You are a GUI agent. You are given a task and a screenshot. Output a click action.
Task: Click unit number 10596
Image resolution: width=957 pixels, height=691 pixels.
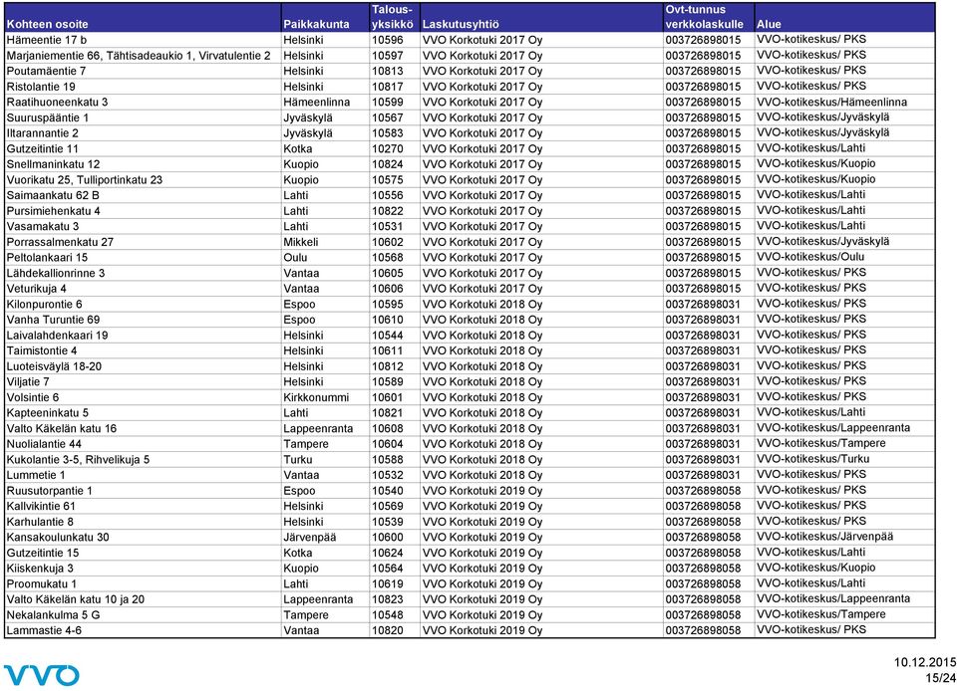tap(388, 40)
